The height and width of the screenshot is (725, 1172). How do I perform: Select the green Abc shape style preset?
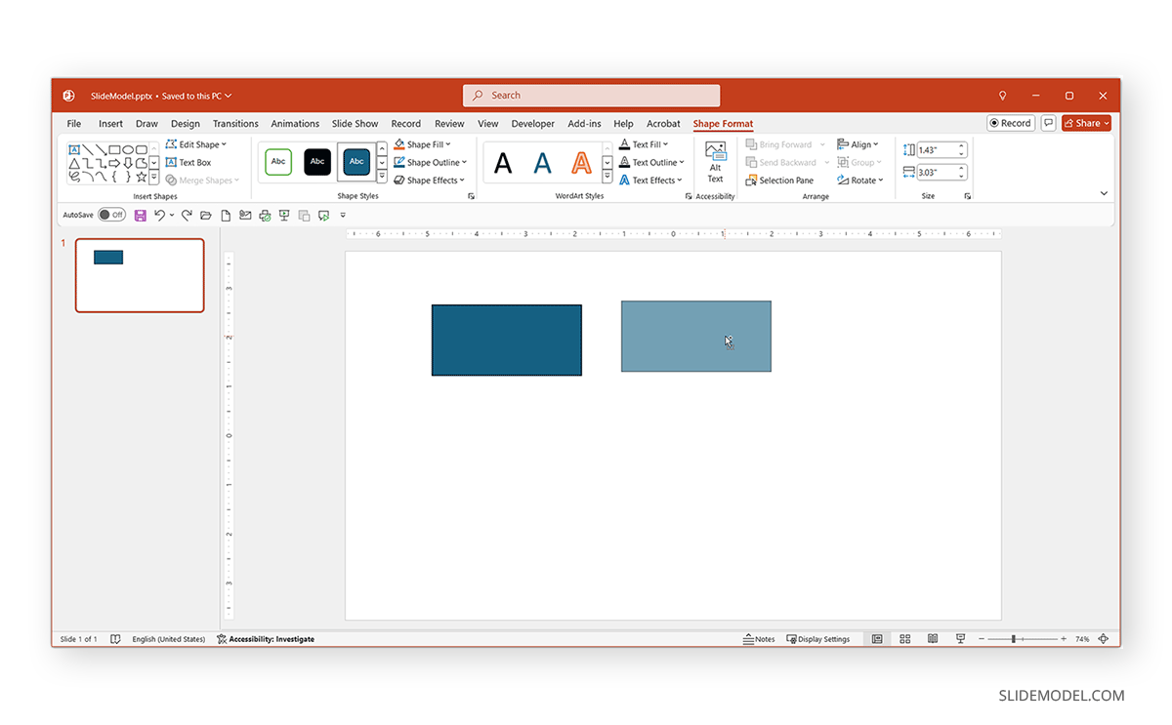[277, 162]
